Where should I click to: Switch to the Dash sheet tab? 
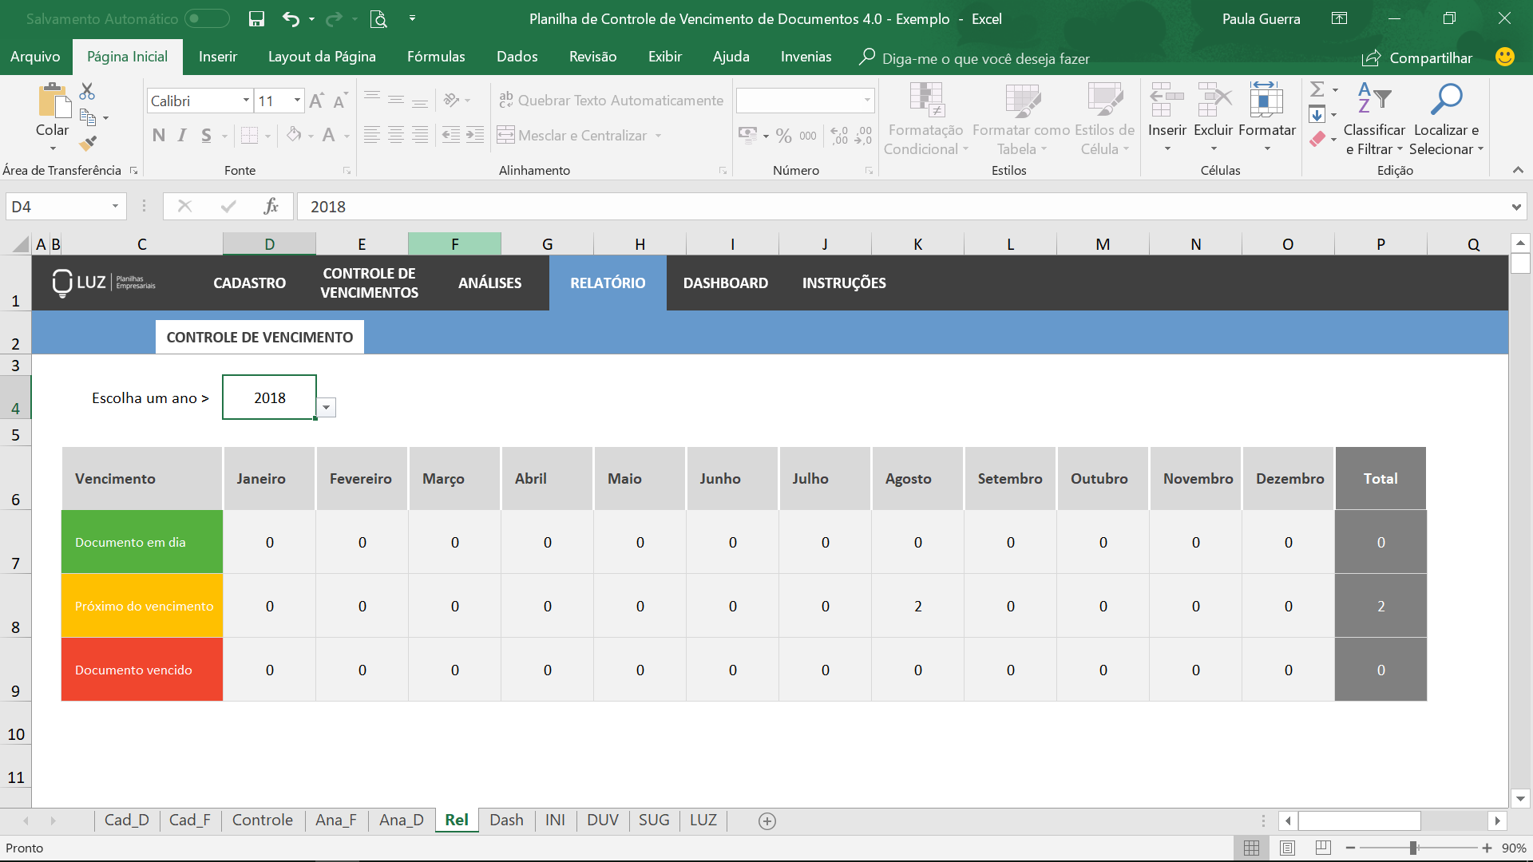[506, 820]
